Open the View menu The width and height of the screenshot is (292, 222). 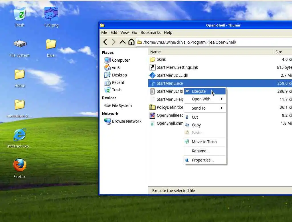click(125, 33)
